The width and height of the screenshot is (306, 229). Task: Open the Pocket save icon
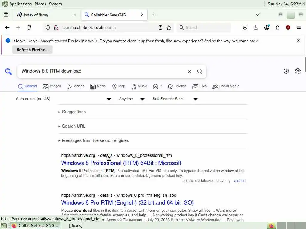pyautogui.click(x=245, y=27)
